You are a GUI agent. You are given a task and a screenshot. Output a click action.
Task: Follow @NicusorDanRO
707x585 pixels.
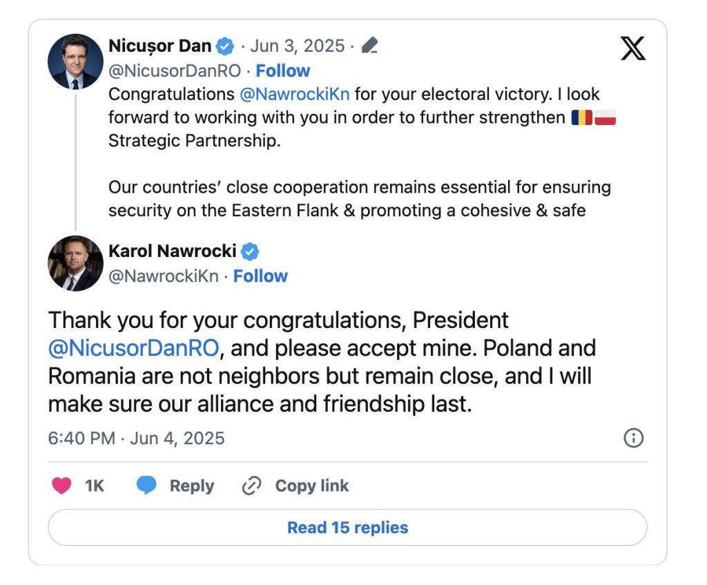coord(282,71)
